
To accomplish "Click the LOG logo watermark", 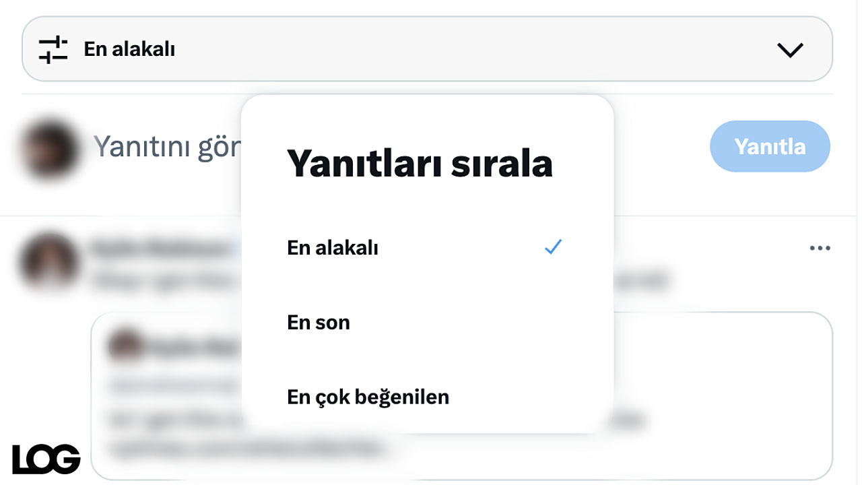I will 46,459.
